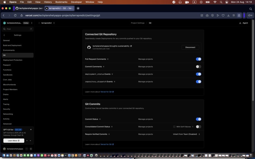Open the Bookmarks menu
Image resolution: width=255 pixels, height=159 pixels.
pos(61,2)
